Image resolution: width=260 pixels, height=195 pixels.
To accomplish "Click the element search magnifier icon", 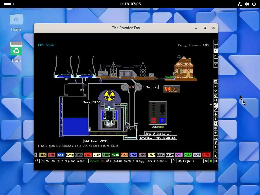I will (x=216, y=156).
